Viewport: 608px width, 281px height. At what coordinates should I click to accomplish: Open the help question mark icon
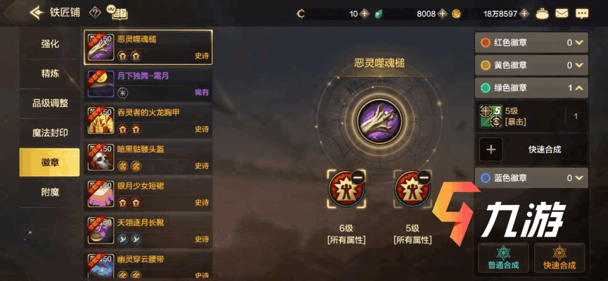pos(95,13)
